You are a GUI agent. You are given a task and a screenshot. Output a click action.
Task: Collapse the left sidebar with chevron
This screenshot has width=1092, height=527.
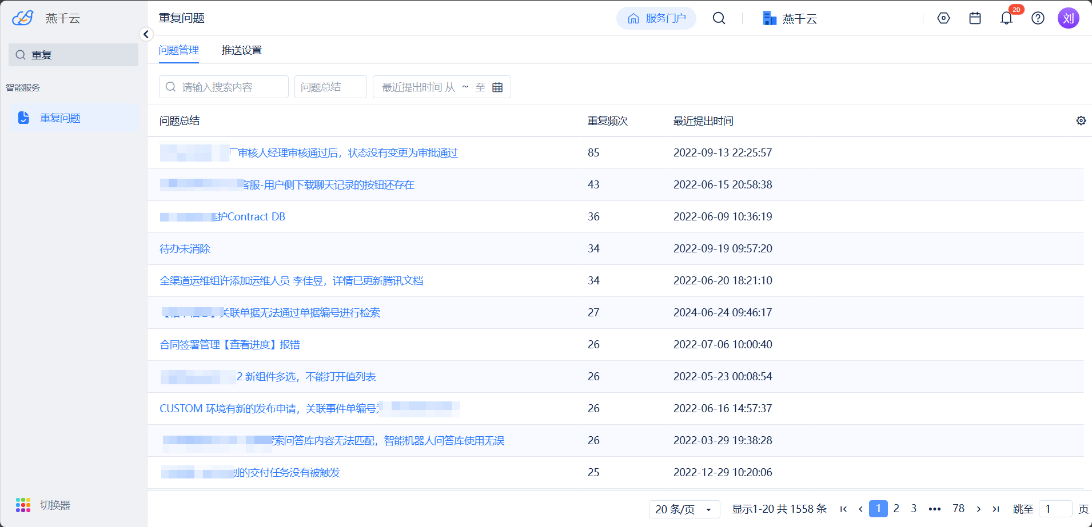click(x=146, y=34)
